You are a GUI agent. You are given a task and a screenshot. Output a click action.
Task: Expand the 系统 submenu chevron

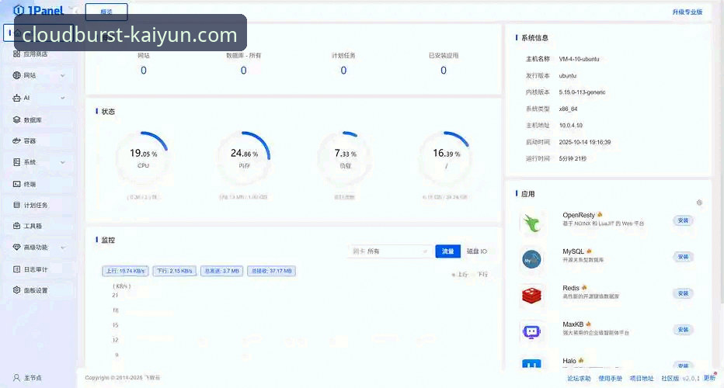pyautogui.click(x=62, y=162)
